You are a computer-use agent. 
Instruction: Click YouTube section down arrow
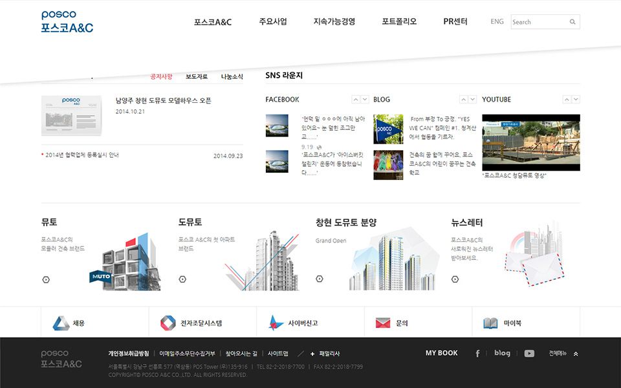tap(576, 100)
